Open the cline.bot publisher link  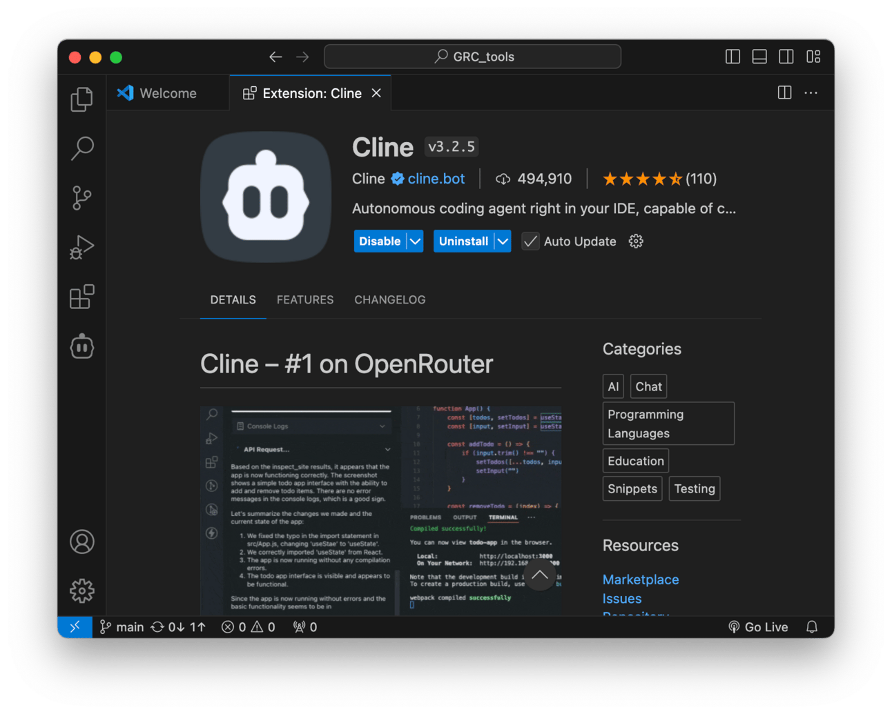(436, 179)
